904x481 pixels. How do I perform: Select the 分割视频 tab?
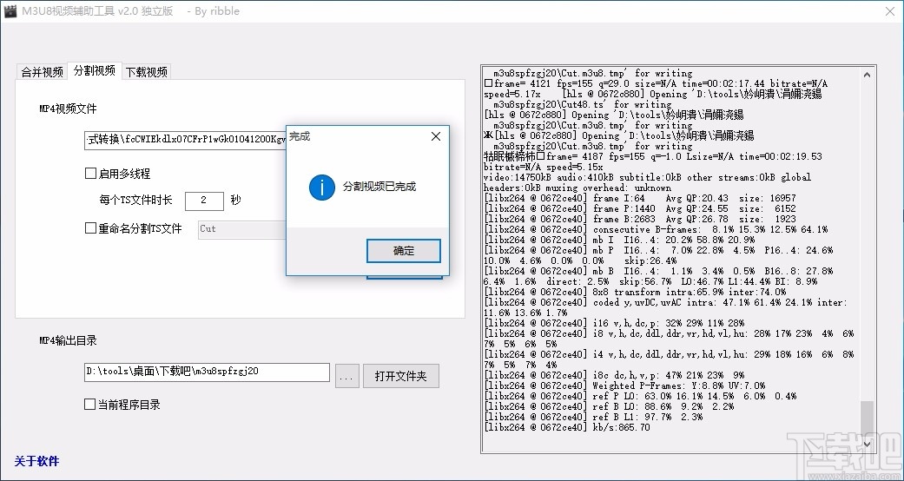95,71
